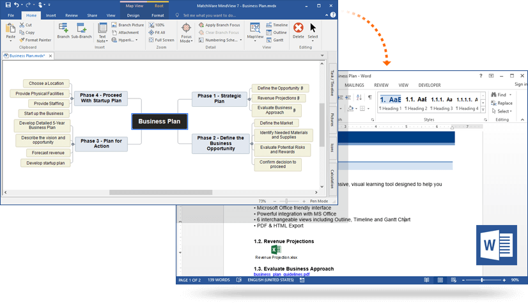Open the Timeline view
This screenshot has height=303, width=528.
point(277,25)
